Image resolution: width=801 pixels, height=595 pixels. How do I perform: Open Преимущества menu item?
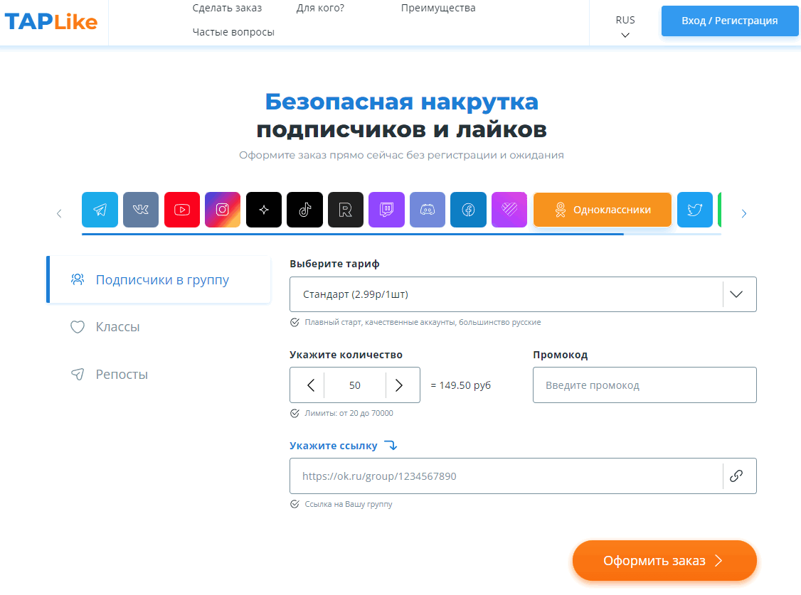[438, 8]
